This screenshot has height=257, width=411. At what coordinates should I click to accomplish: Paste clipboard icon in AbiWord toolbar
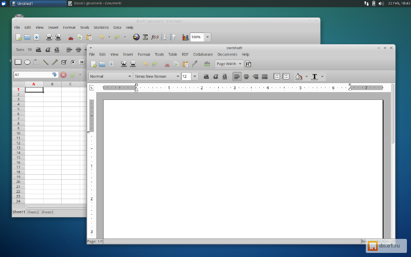[186, 64]
